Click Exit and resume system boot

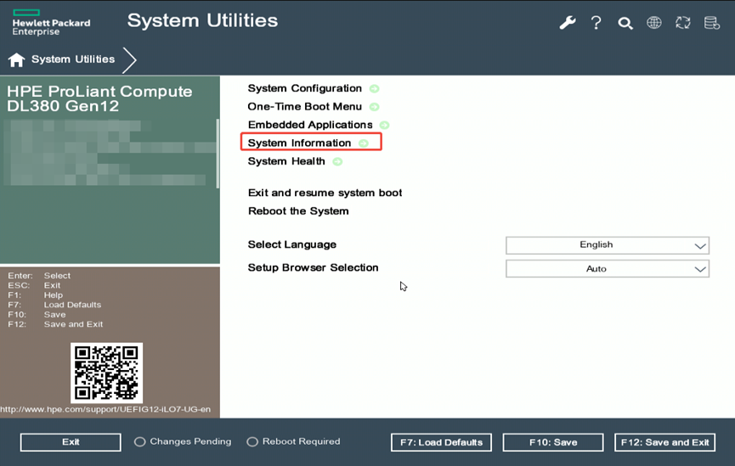tap(325, 193)
